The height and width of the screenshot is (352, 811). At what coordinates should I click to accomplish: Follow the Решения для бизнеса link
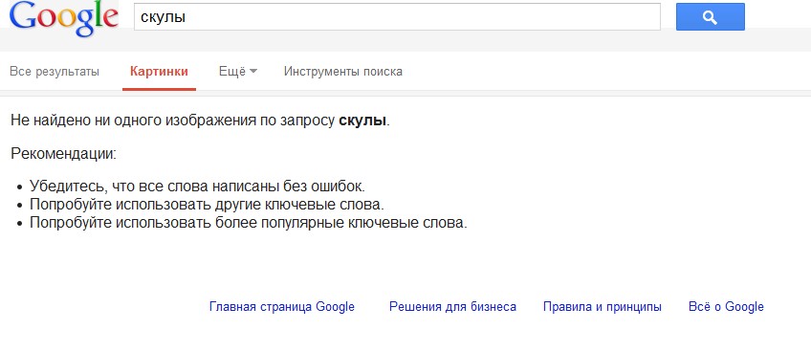[x=452, y=307]
